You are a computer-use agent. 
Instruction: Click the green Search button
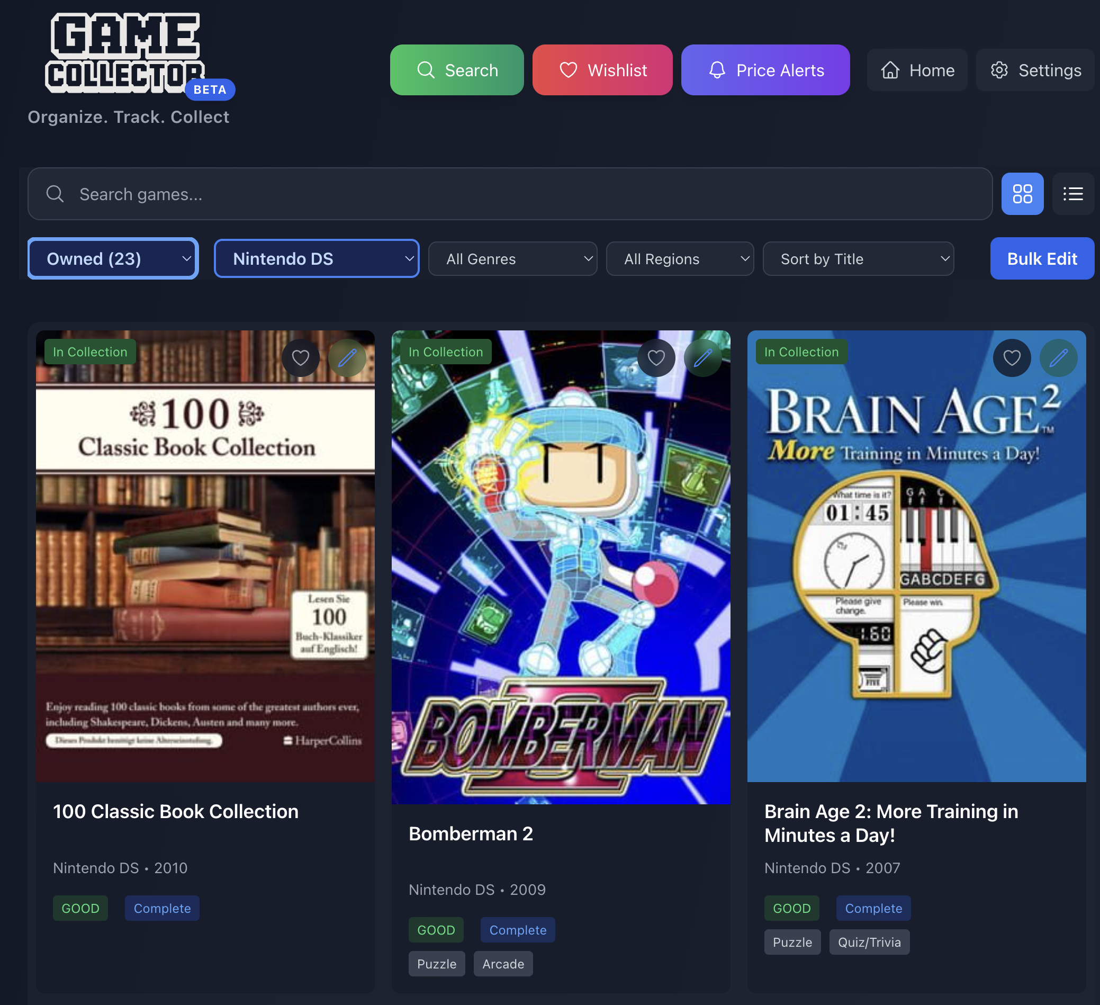457,70
